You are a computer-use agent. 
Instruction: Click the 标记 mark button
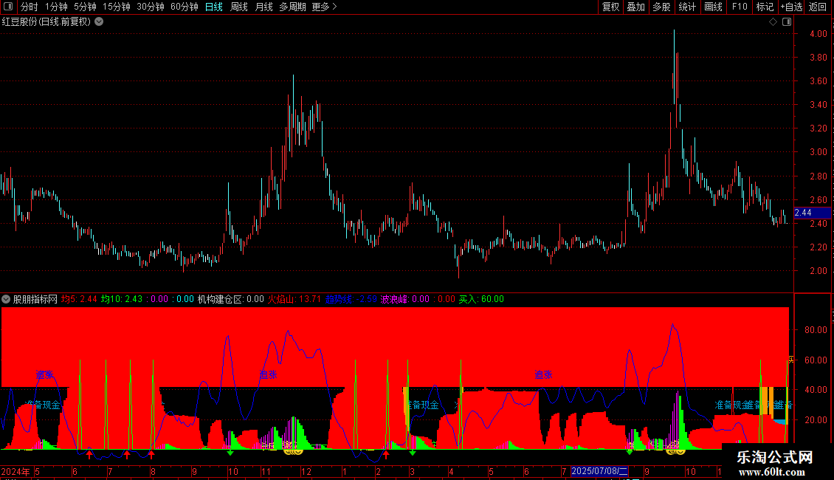(765, 7)
